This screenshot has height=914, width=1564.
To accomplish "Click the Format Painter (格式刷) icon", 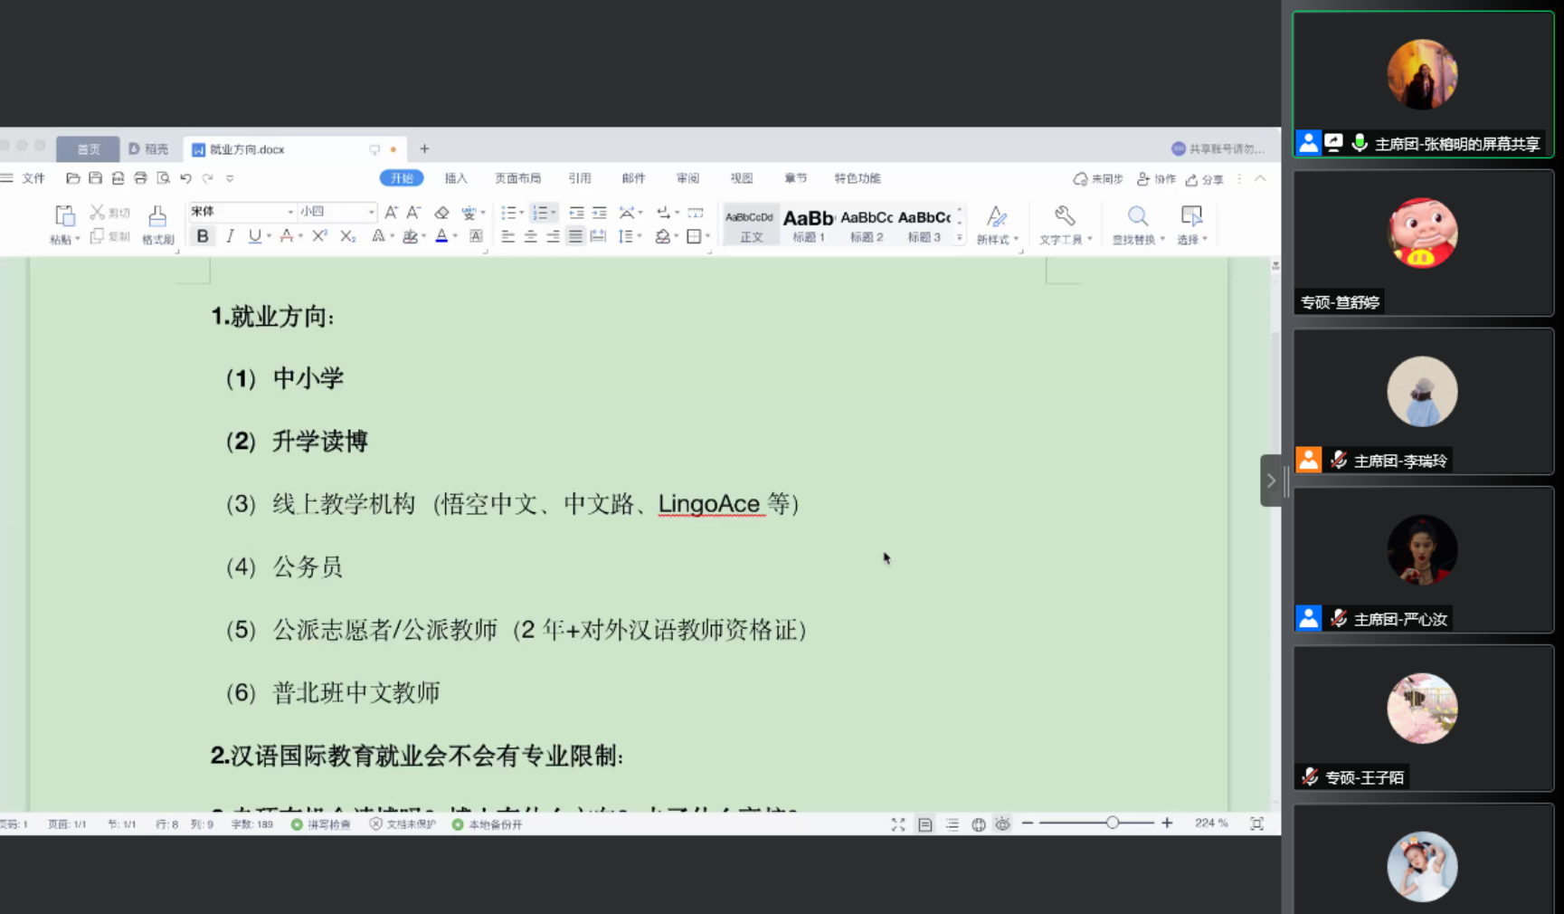I will click(x=157, y=217).
